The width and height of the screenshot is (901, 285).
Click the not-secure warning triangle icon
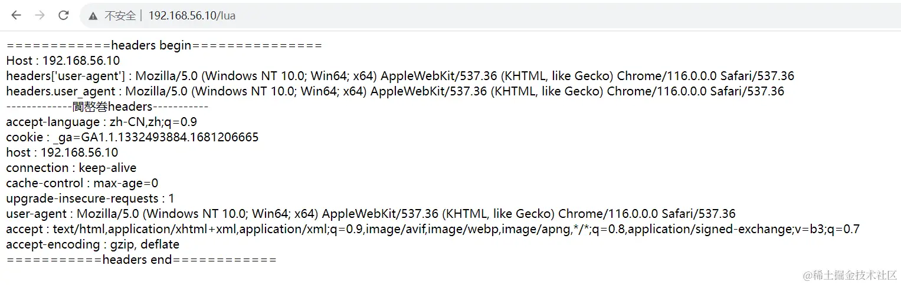[x=93, y=16]
